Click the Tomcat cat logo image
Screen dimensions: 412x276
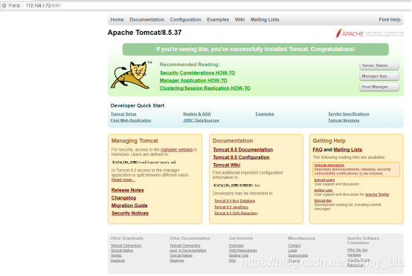131,75
